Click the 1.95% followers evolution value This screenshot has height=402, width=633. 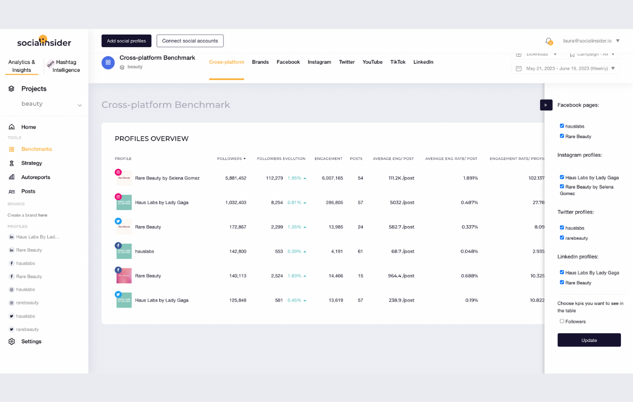coord(294,178)
